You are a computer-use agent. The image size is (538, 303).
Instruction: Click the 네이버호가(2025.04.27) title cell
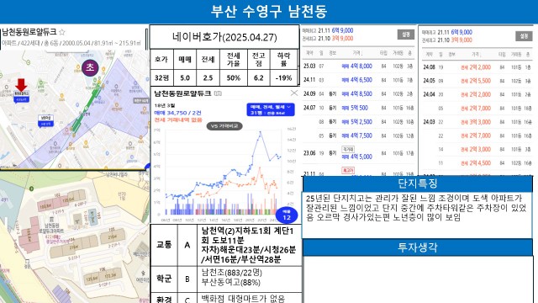coord(224,37)
